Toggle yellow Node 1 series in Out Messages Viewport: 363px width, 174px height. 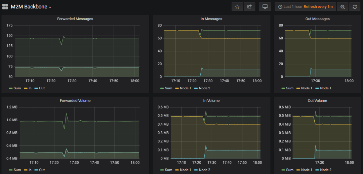[305, 88]
